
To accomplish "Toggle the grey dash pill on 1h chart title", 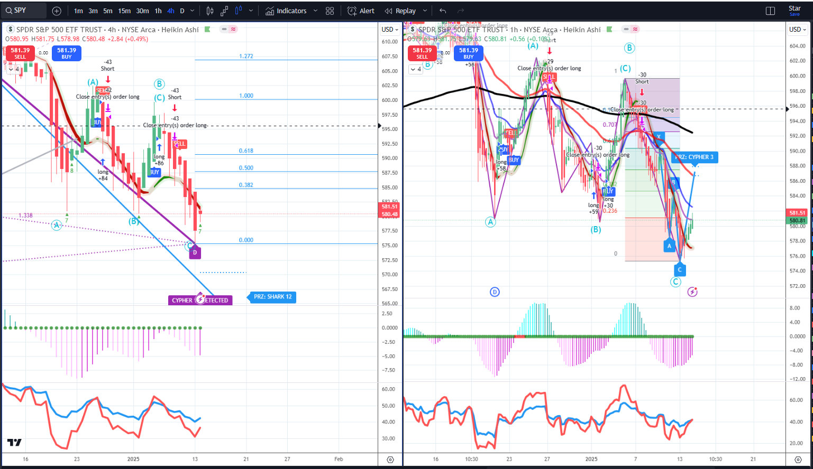I will click(x=626, y=30).
